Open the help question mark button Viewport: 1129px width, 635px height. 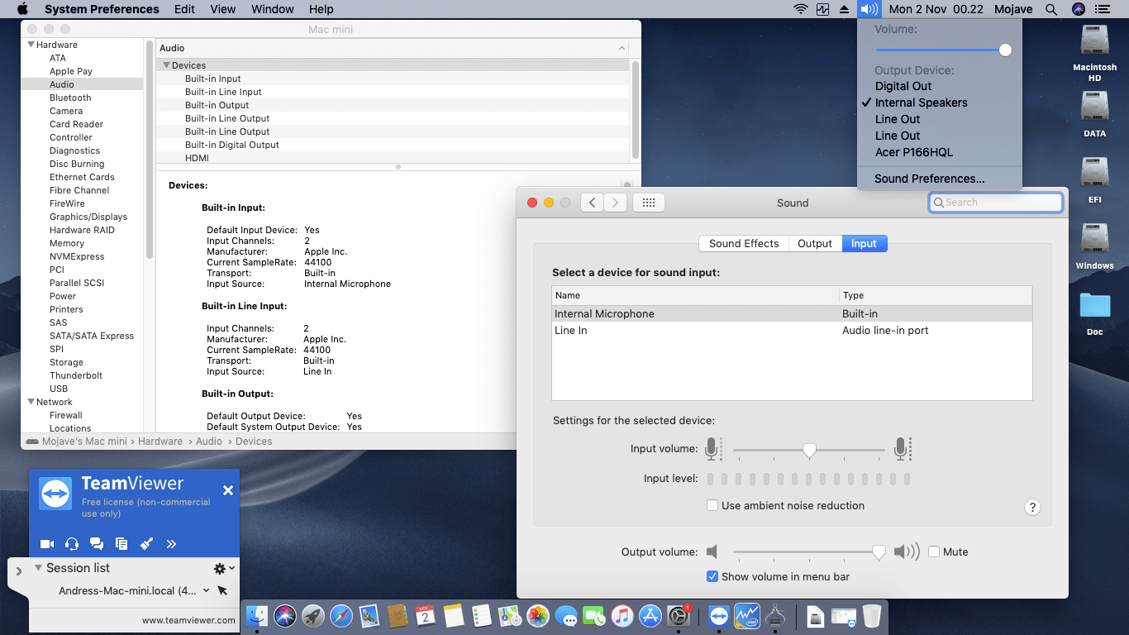pyautogui.click(x=1032, y=508)
